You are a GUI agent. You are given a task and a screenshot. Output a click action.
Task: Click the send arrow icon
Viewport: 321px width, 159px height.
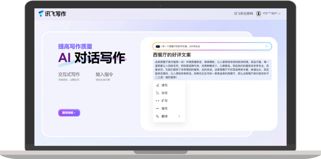point(266,46)
